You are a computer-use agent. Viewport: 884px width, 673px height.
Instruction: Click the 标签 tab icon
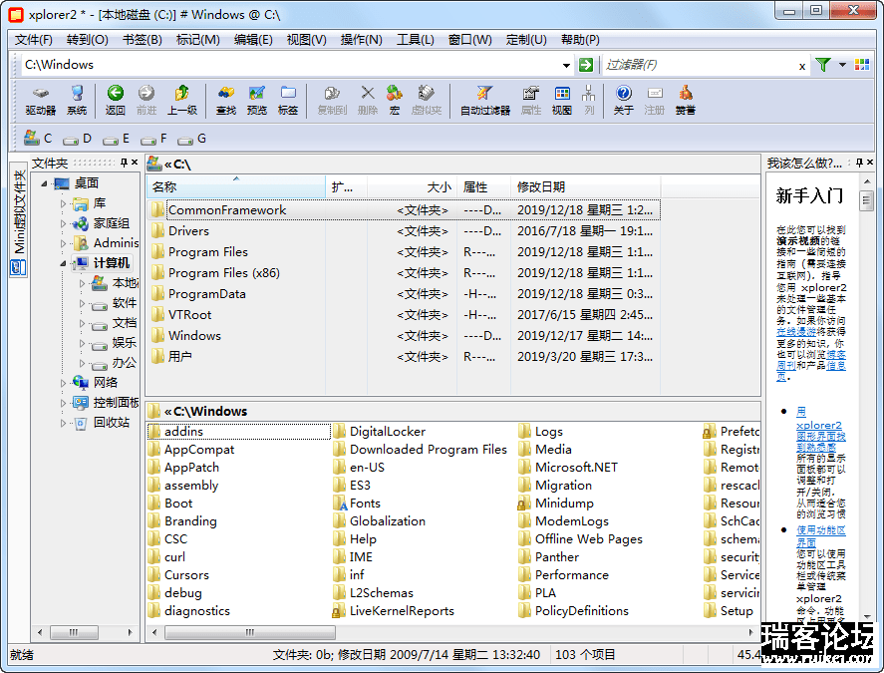pyautogui.click(x=288, y=100)
